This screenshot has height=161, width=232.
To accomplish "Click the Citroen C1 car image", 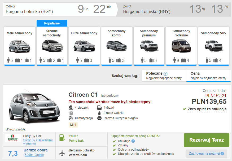I will pos(34,106).
